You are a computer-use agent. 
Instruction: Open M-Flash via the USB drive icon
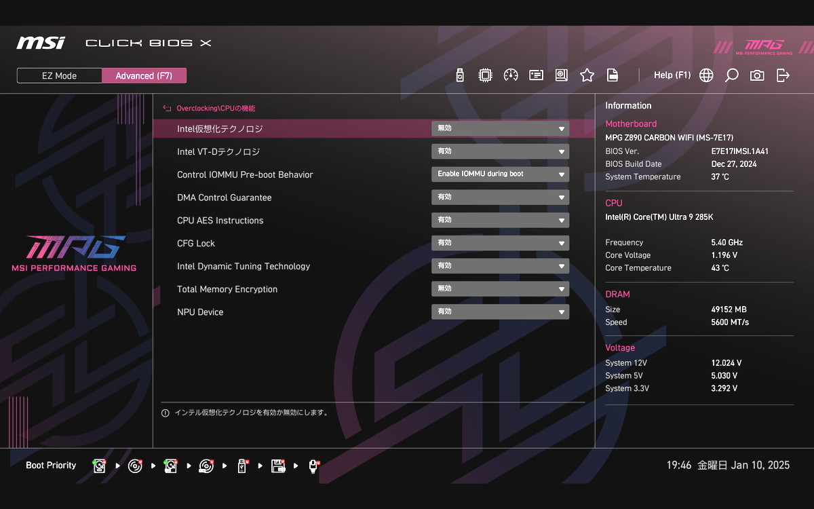coord(460,75)
